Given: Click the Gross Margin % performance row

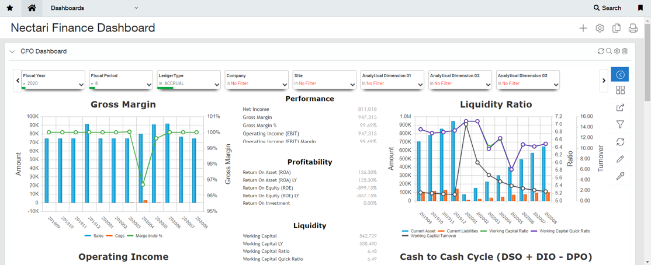Looking at the screenshot, I should click(310, 125).
